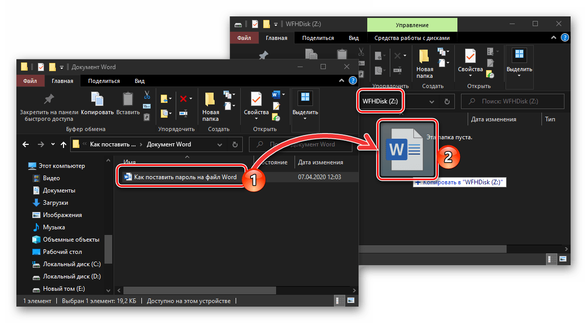The height and width of the screenshot is (323, 587).
Task: Collapse the ribbon in Документ Word window
Action: tap(342, 81)
